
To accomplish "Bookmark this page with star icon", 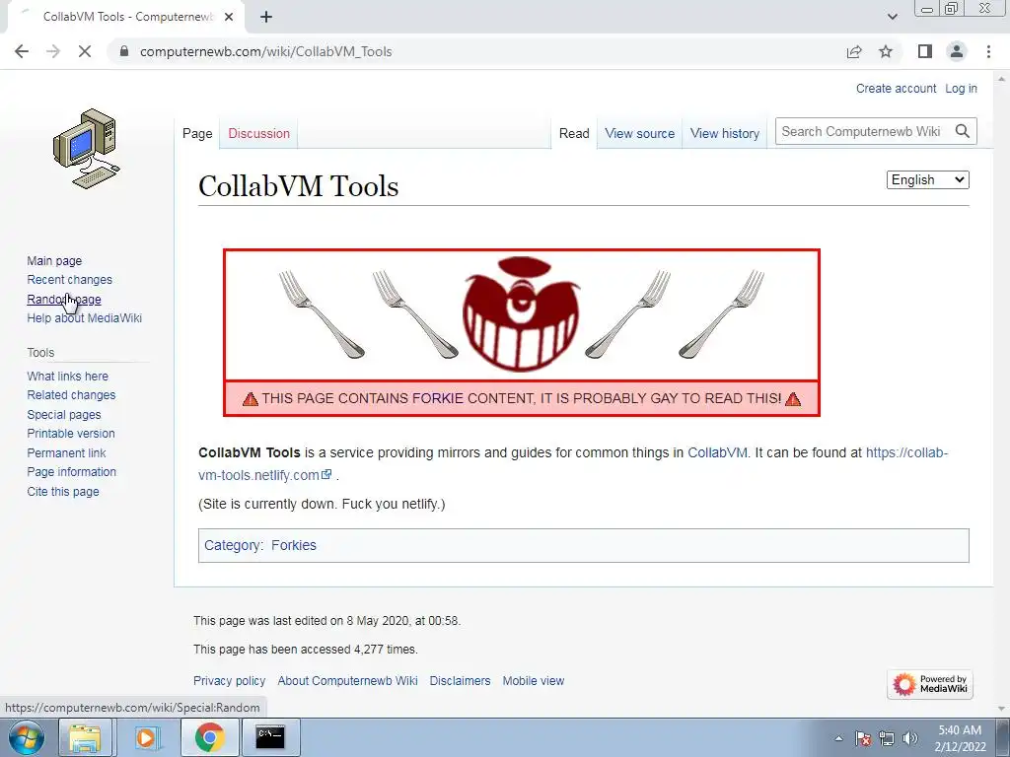I will 886,51.
